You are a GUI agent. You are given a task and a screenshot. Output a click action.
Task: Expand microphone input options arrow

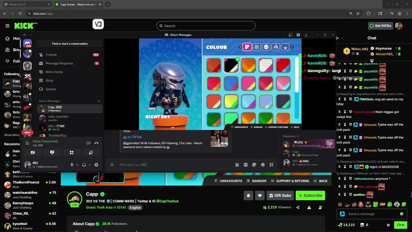point(77,165)
